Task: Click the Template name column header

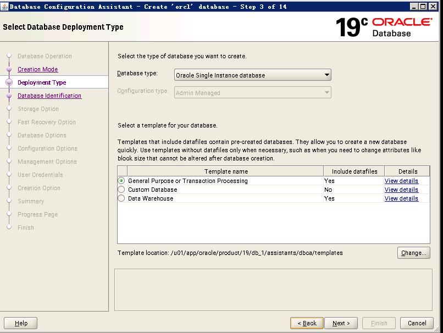Action: click(x=225, y=171)
